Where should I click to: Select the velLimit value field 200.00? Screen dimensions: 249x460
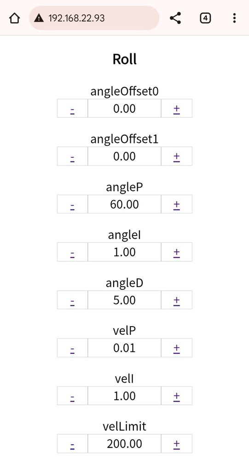(124, 443)
